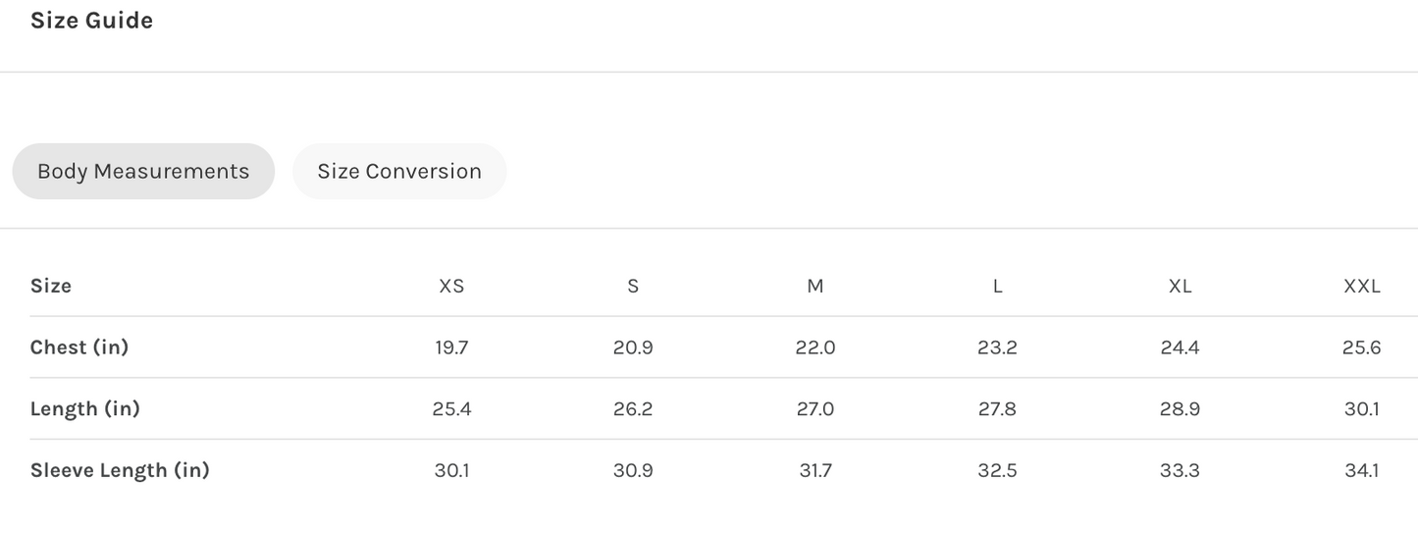The image size is (1418, 534).
Task: Click the 27.8 length value for L
Action: 997,409
